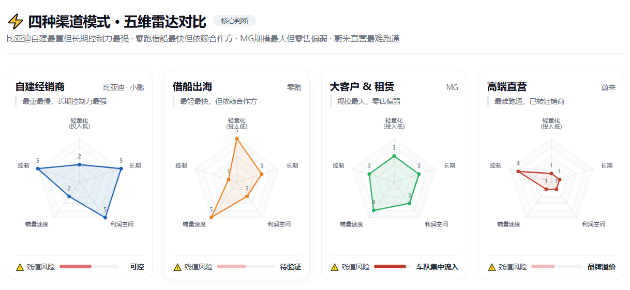
Task: Click the 零跑 brand label
Action: click(294, 87)
